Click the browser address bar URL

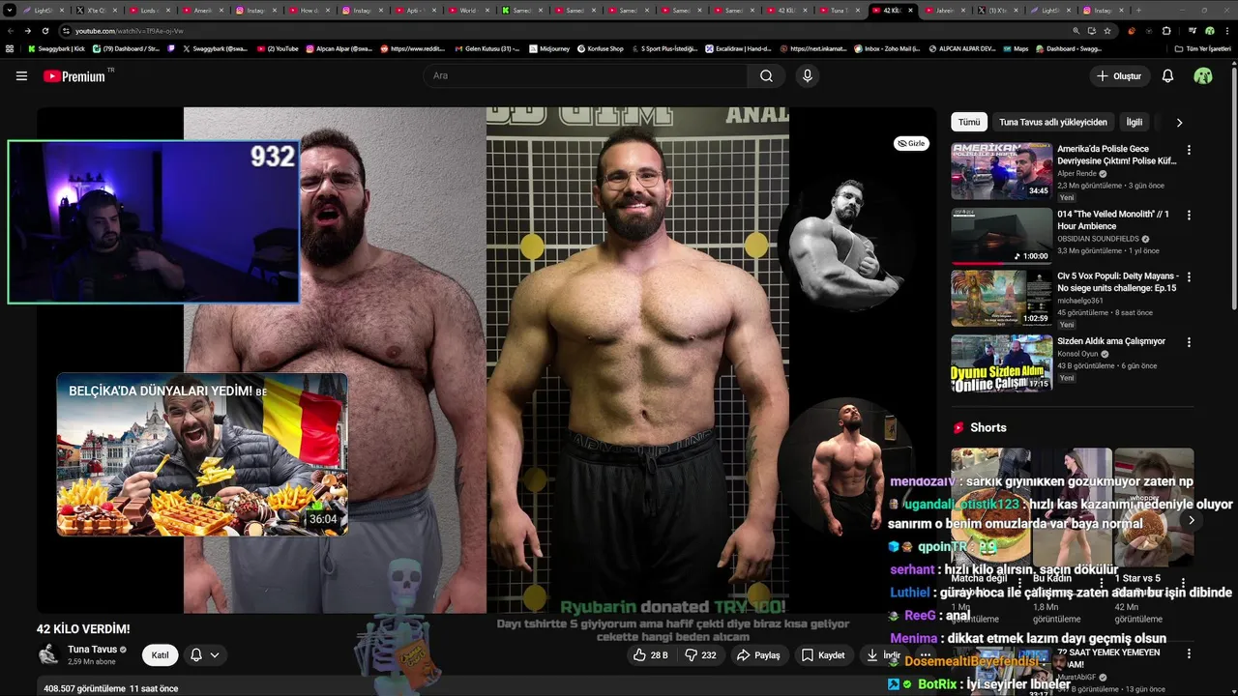click(129, 31)
